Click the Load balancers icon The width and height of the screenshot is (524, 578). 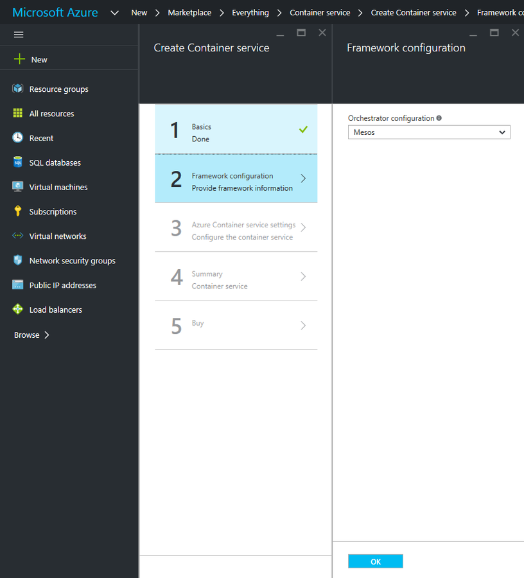(x=18, y=310)
